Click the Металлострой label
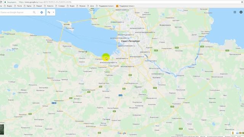244x137 pixels. tap(154, 68)
